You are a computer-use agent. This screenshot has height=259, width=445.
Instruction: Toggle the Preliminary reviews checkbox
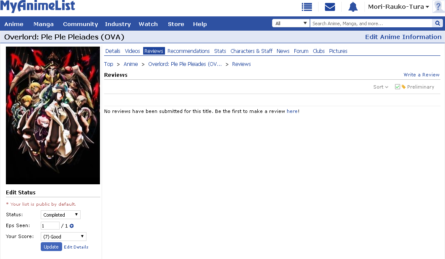pos(397,87)
